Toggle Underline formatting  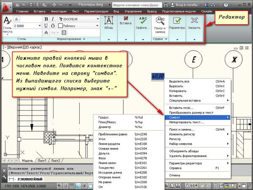coord(46,26)
